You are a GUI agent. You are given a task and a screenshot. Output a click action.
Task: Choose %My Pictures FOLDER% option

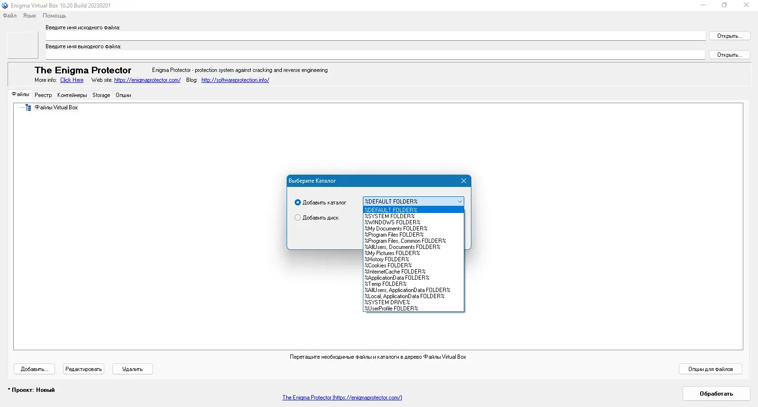click(x=413, y=253)
